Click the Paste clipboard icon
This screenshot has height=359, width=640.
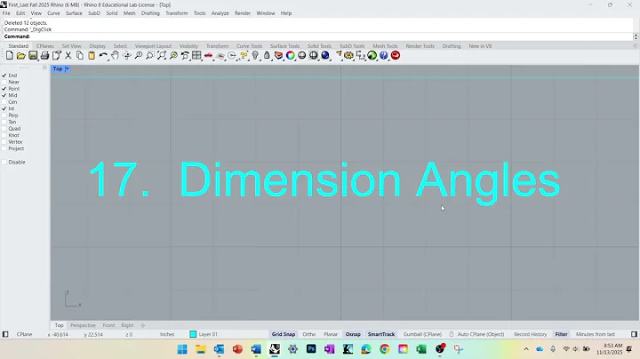tap(92, 55)
